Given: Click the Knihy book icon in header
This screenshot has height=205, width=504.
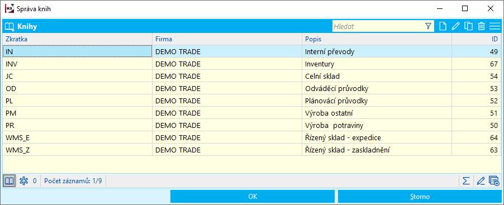Looking at the screenshot, I should pyautogui.click(x=9, y=27).
